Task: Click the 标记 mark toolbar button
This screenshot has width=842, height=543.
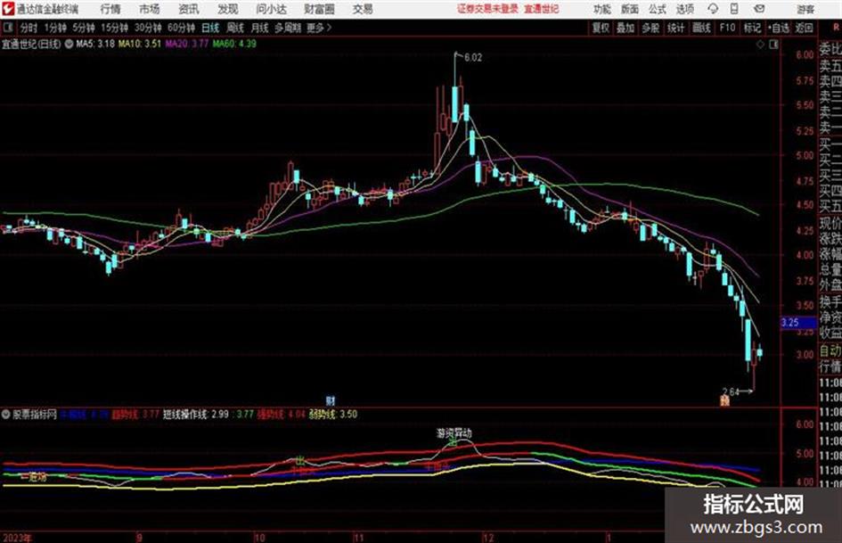Action: click(x=752, y=28)
